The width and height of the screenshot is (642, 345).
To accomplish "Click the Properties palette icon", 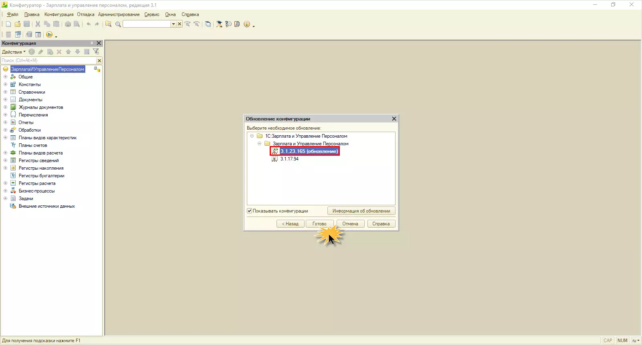I will click(x=38, y=35).
